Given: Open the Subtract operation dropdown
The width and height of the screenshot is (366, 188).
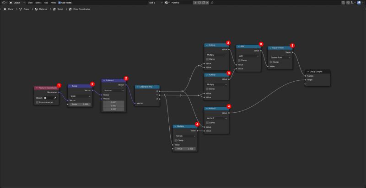Looking at the screenshot, I should click(x=113, y=90).
